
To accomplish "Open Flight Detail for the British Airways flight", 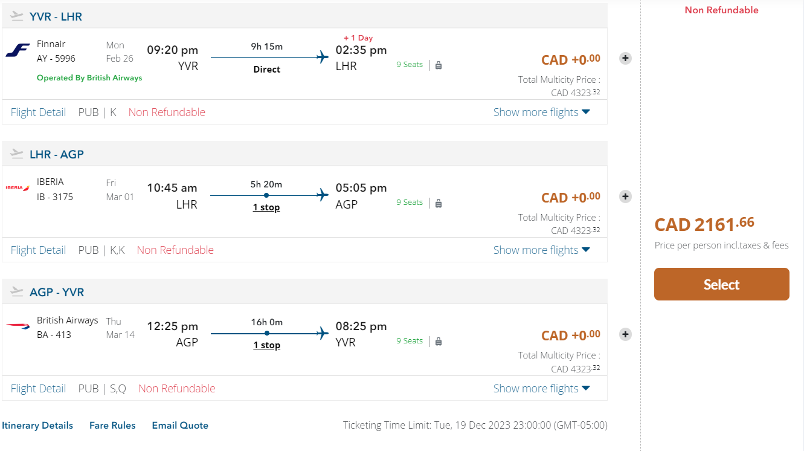I will (x=38, y=389).
